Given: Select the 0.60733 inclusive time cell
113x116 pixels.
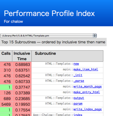Looking at the screenshot, I should (22, 82).
